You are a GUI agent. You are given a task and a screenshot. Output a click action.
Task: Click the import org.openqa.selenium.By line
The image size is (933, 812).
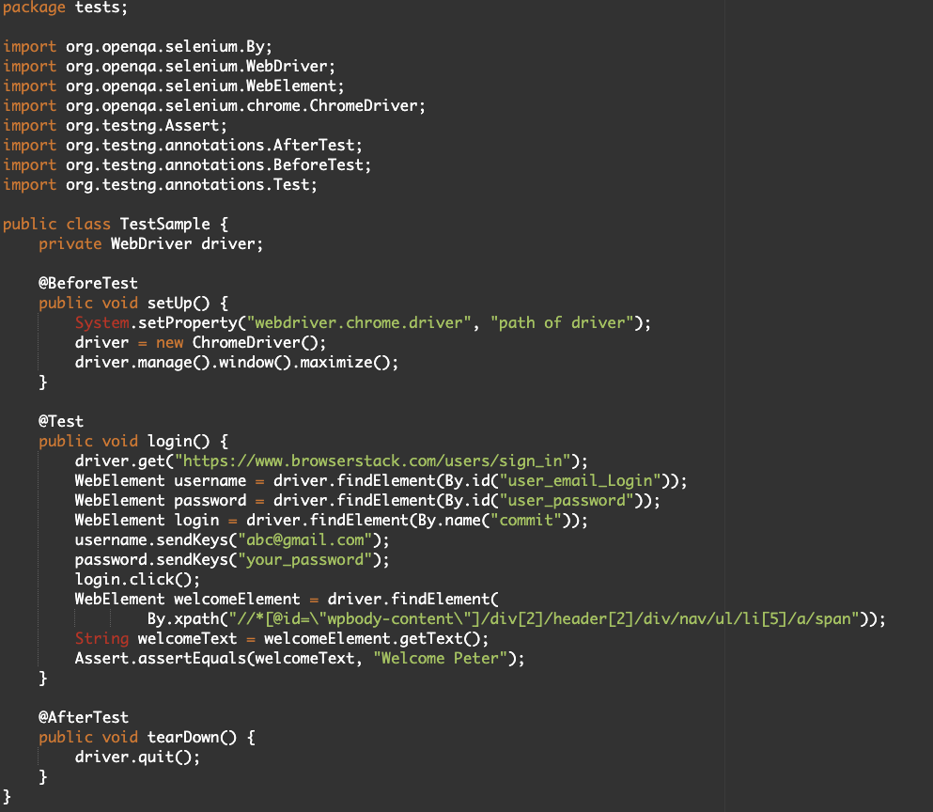click(137, 47)
